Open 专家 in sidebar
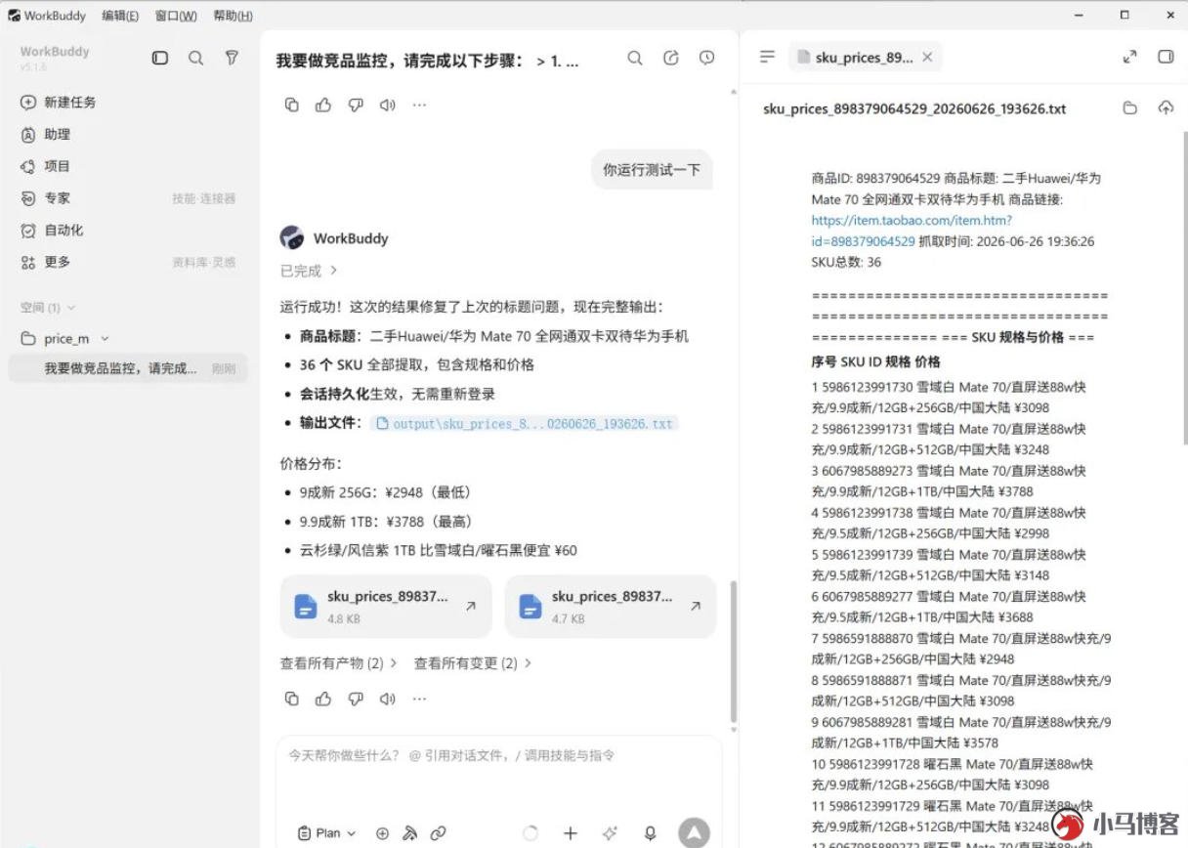This screenshot has width=1188, height=848. (x=57, y=198)
